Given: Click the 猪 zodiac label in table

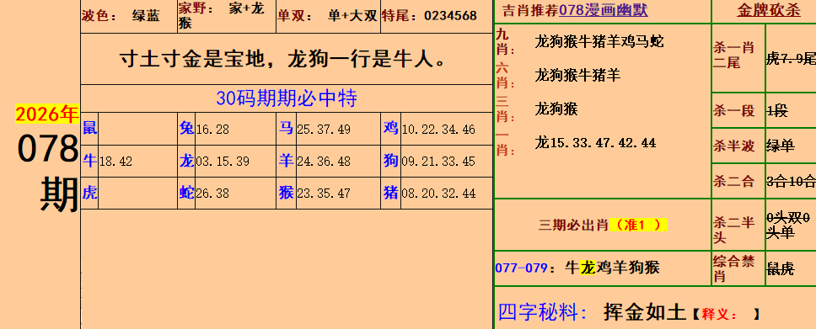Looking at the screenshot, I should tap(391, 193).
